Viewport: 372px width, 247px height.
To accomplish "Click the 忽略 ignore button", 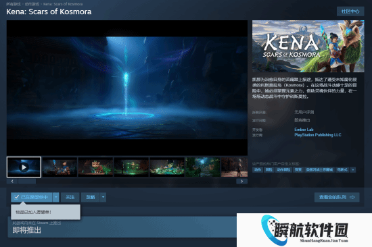I will 91,197.
